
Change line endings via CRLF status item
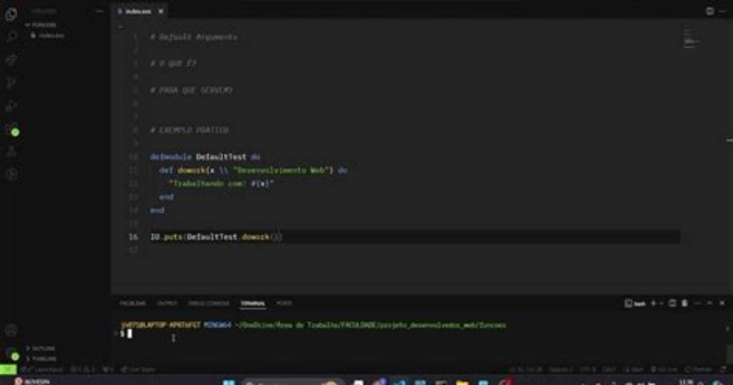coord(609,370)
